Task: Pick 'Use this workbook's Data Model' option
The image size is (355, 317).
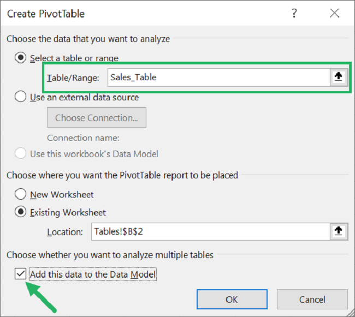Action: pyautogui.click(x=21, y=153)
